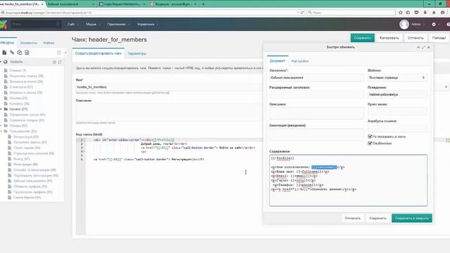Select Регистрация (88) in the resource tree
This screenshot has height=253, width=450.
(x=25, y=164)
